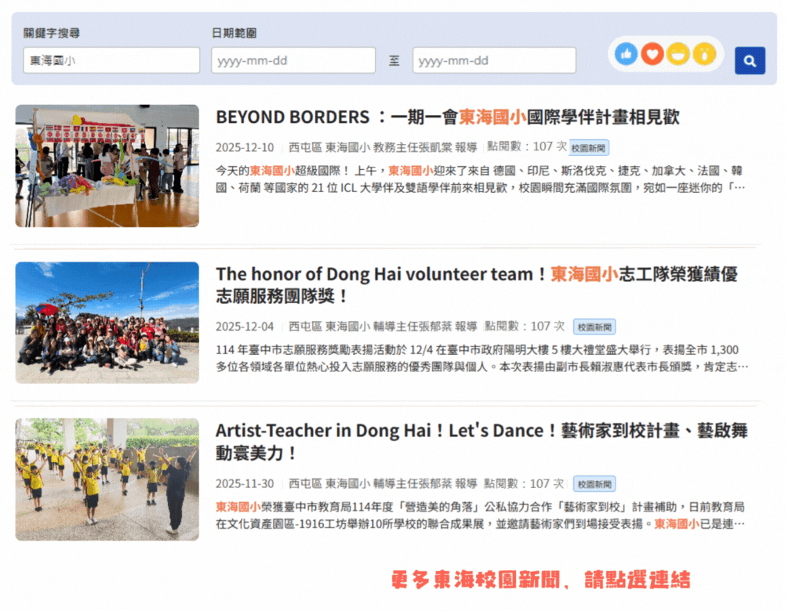Open the excerpt text of the BEYOND BORDERS article
The image size is (785, 611).
480,179
